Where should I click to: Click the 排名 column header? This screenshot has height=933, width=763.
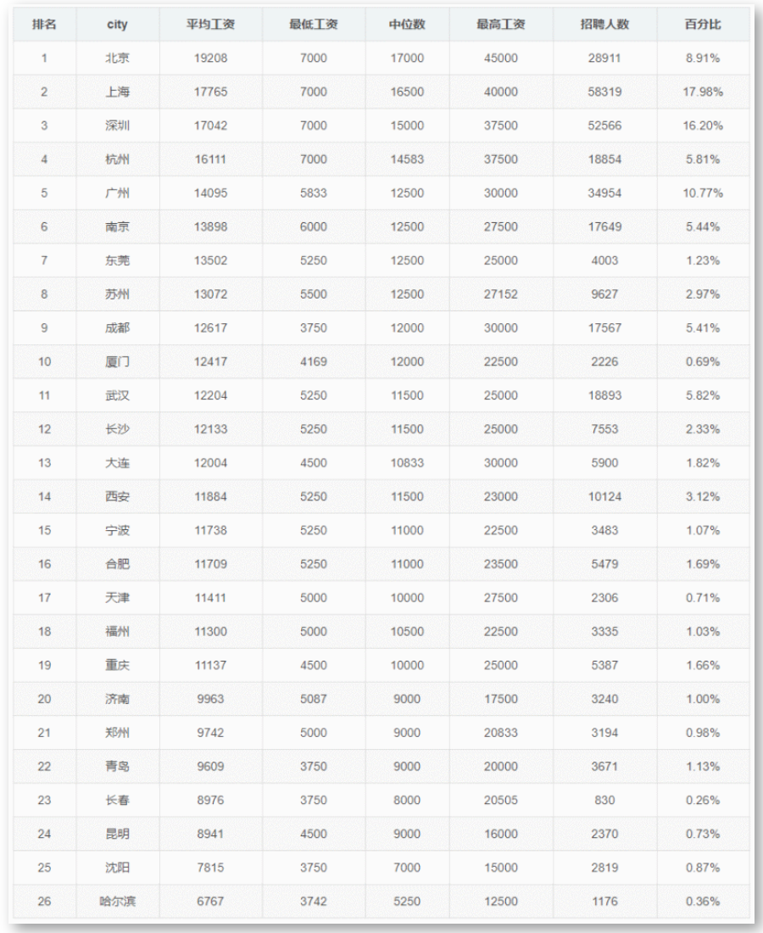[44, 25]
